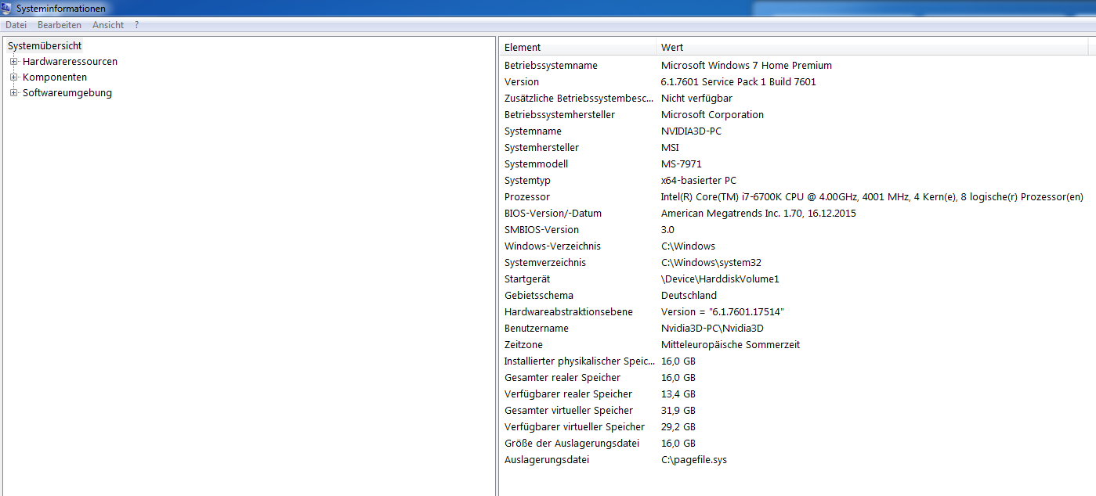Select the Zeitzone row label

(x=523, y=345)
